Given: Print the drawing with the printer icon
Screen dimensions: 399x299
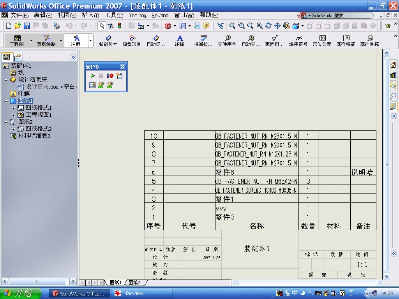Looking at the screenshot, I should pos(56,26).
